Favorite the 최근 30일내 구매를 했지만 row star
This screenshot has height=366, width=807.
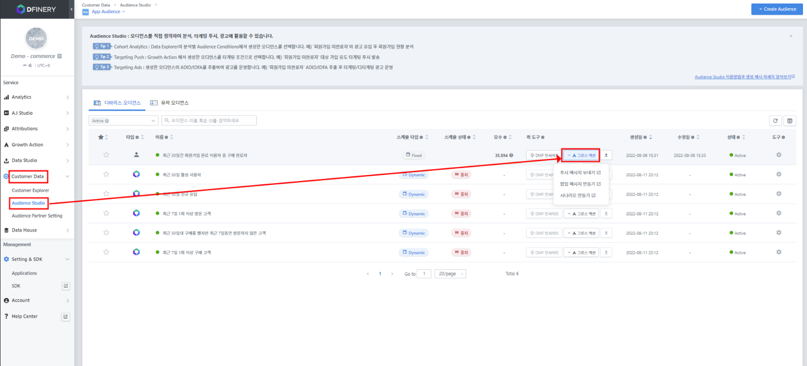[x=106, y=233]
